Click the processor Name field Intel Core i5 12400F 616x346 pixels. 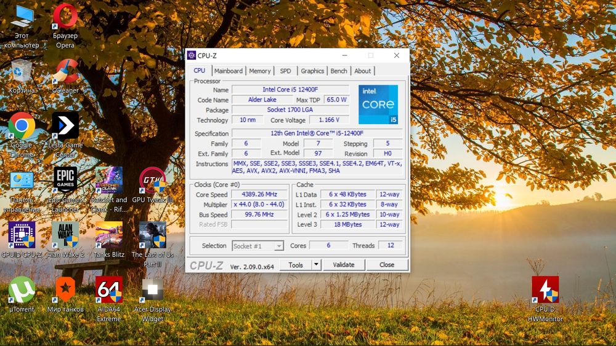[290, 90]
